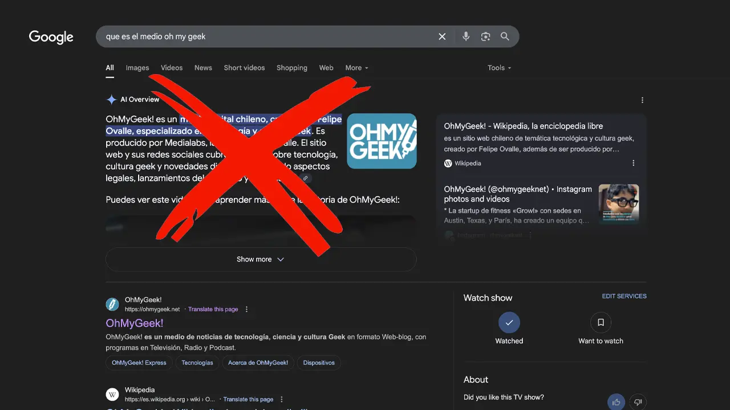Open Google Lens image search icon

click(x=485, y=36)
